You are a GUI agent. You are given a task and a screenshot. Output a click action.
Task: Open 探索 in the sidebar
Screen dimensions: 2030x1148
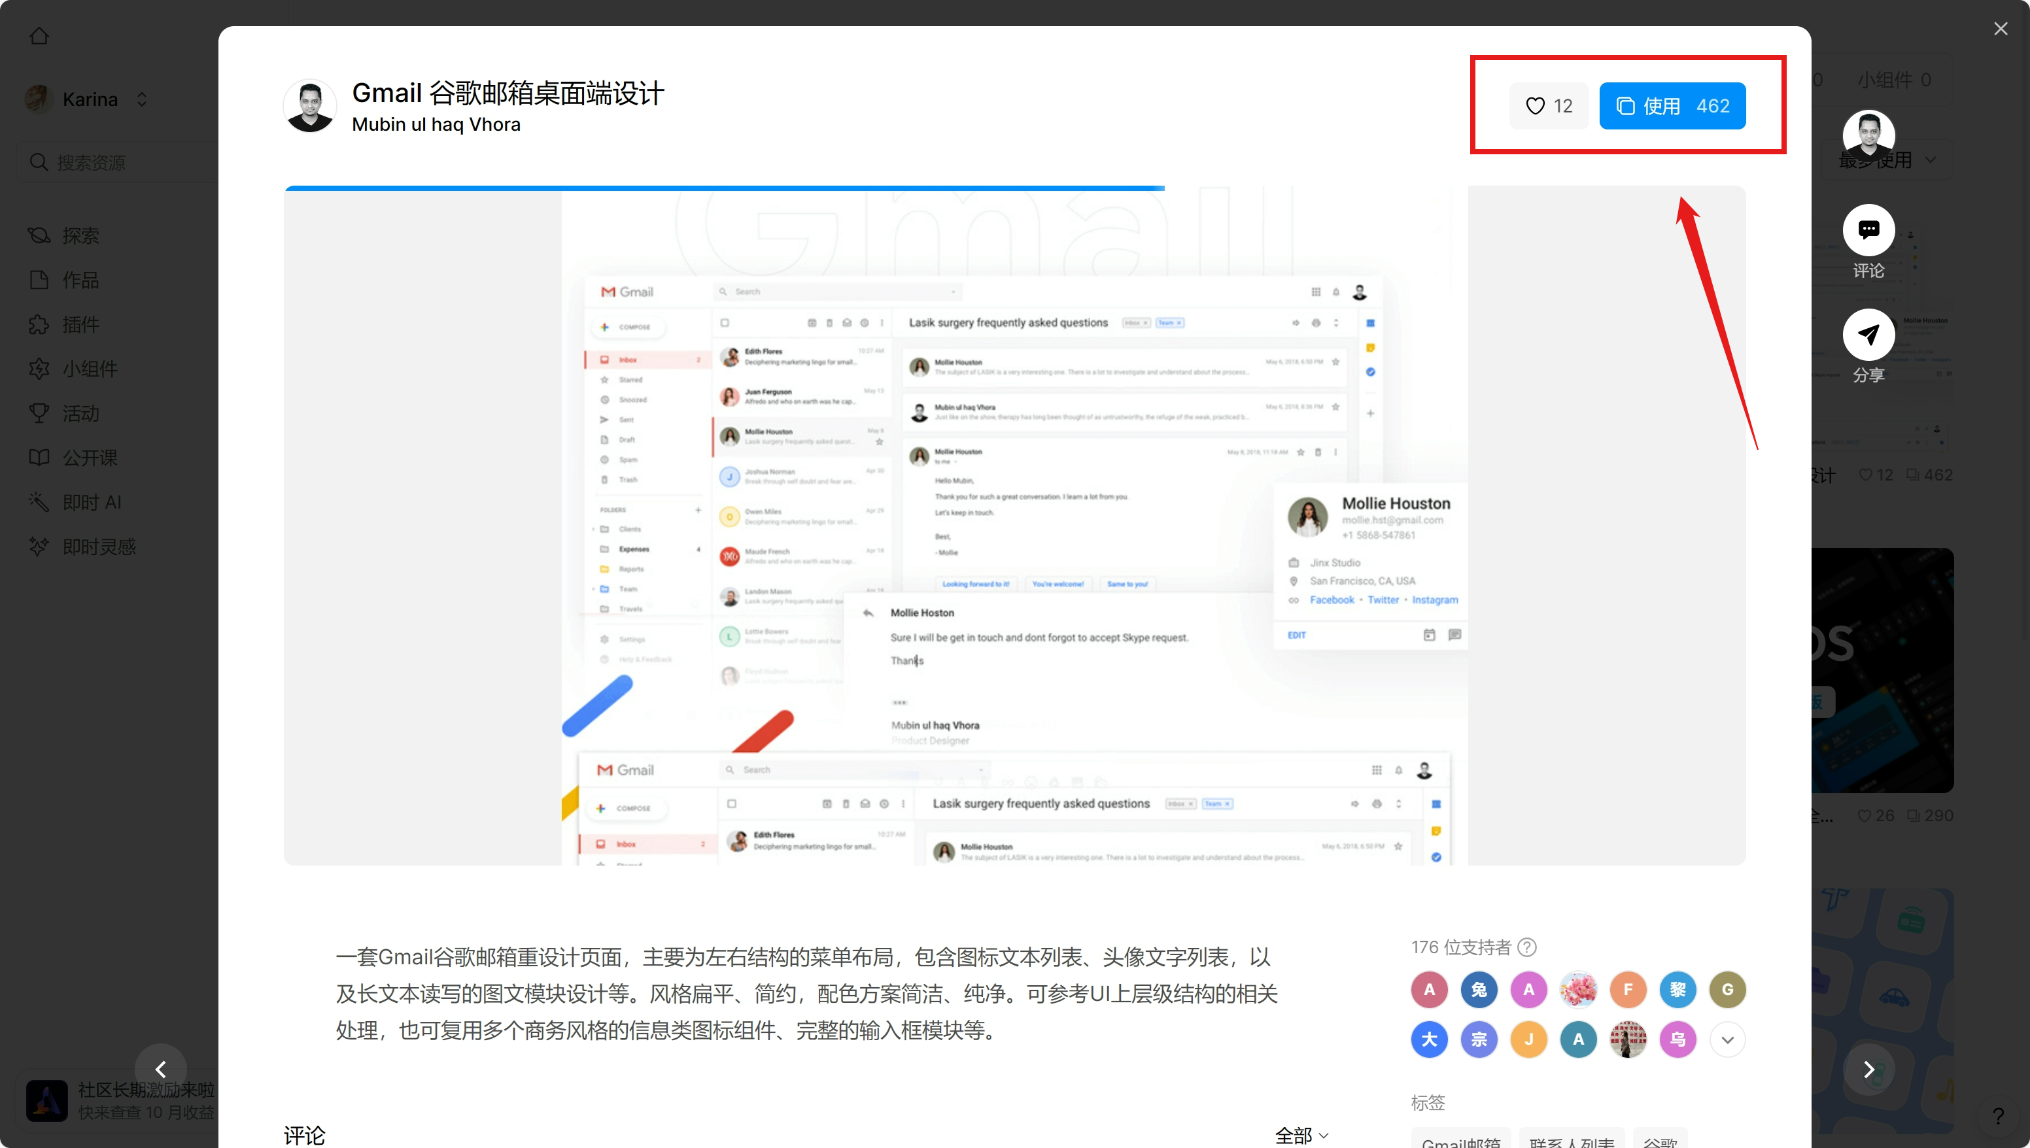65,235
